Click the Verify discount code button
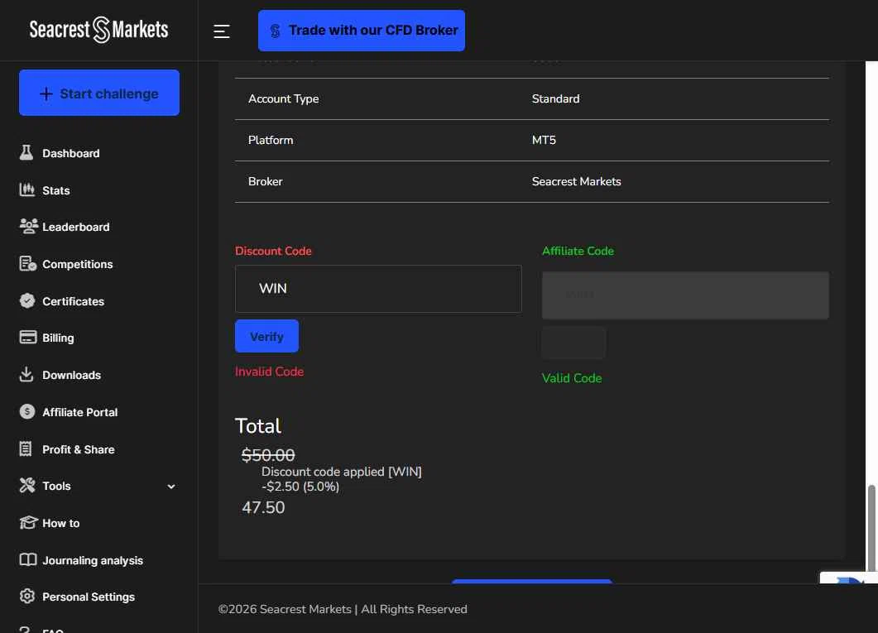The image size is (878, 633). click(x=266, y=337)
